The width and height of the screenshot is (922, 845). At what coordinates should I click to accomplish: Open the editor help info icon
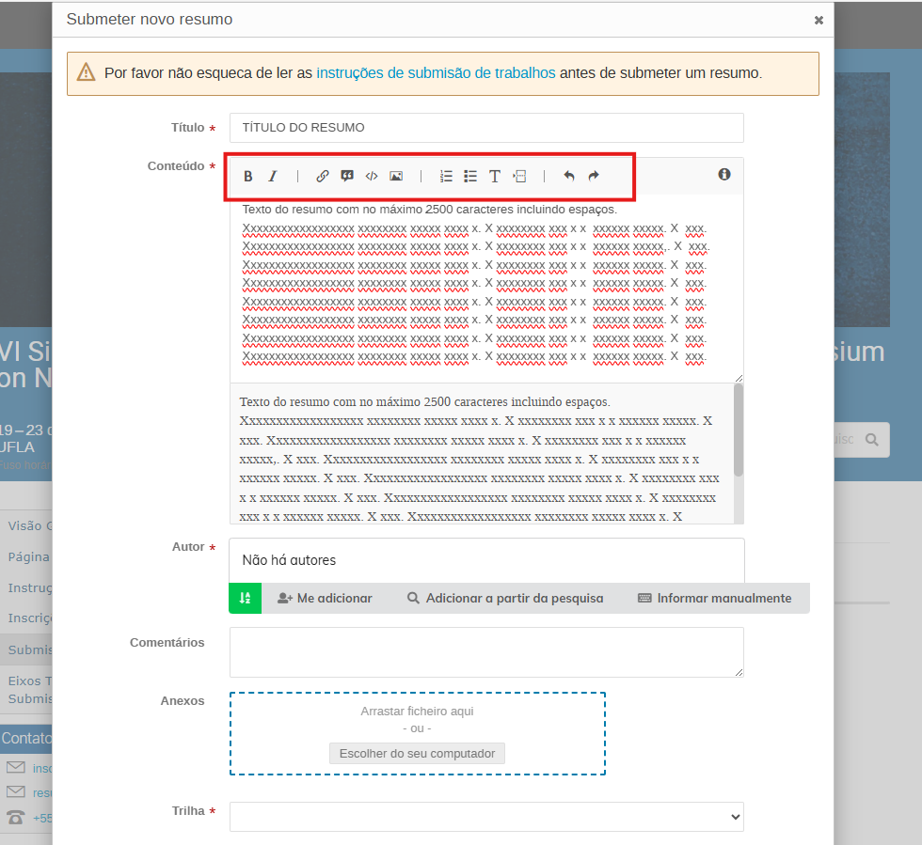point(724,174)
